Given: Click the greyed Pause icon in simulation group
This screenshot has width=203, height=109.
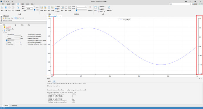Looking at the screenshot, I should tap(9, 8).
